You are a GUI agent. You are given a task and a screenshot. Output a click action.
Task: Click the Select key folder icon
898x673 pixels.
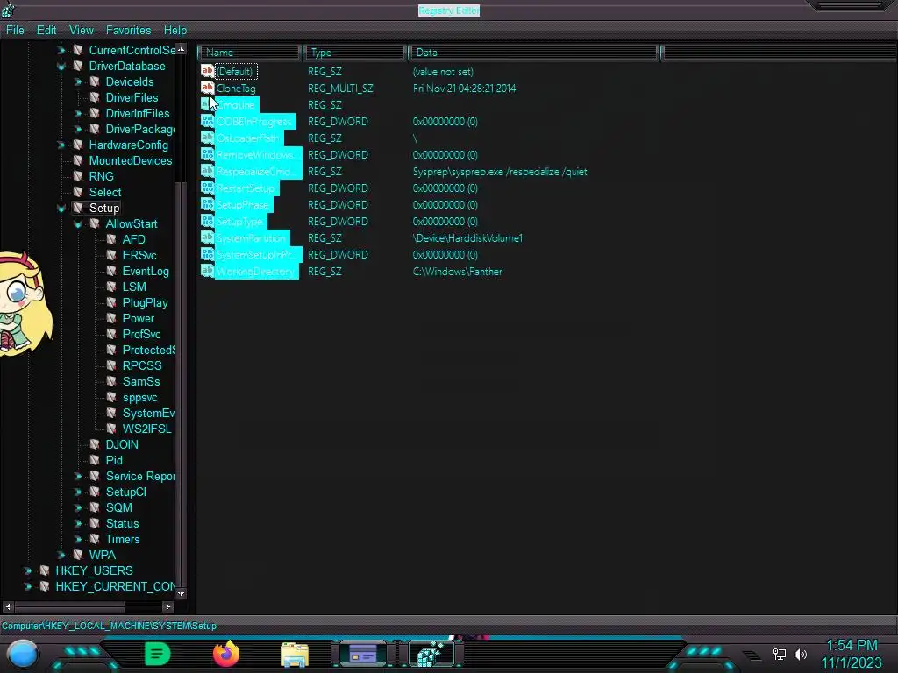point(78,192)
